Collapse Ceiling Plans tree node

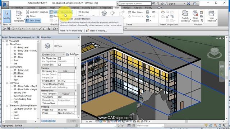point(7,67)
